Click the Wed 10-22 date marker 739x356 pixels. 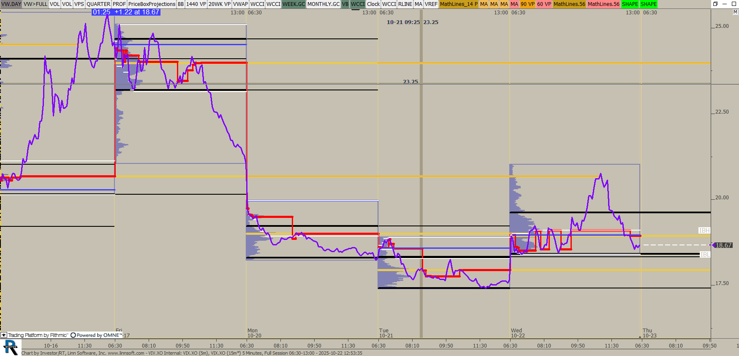coord(517,333)
